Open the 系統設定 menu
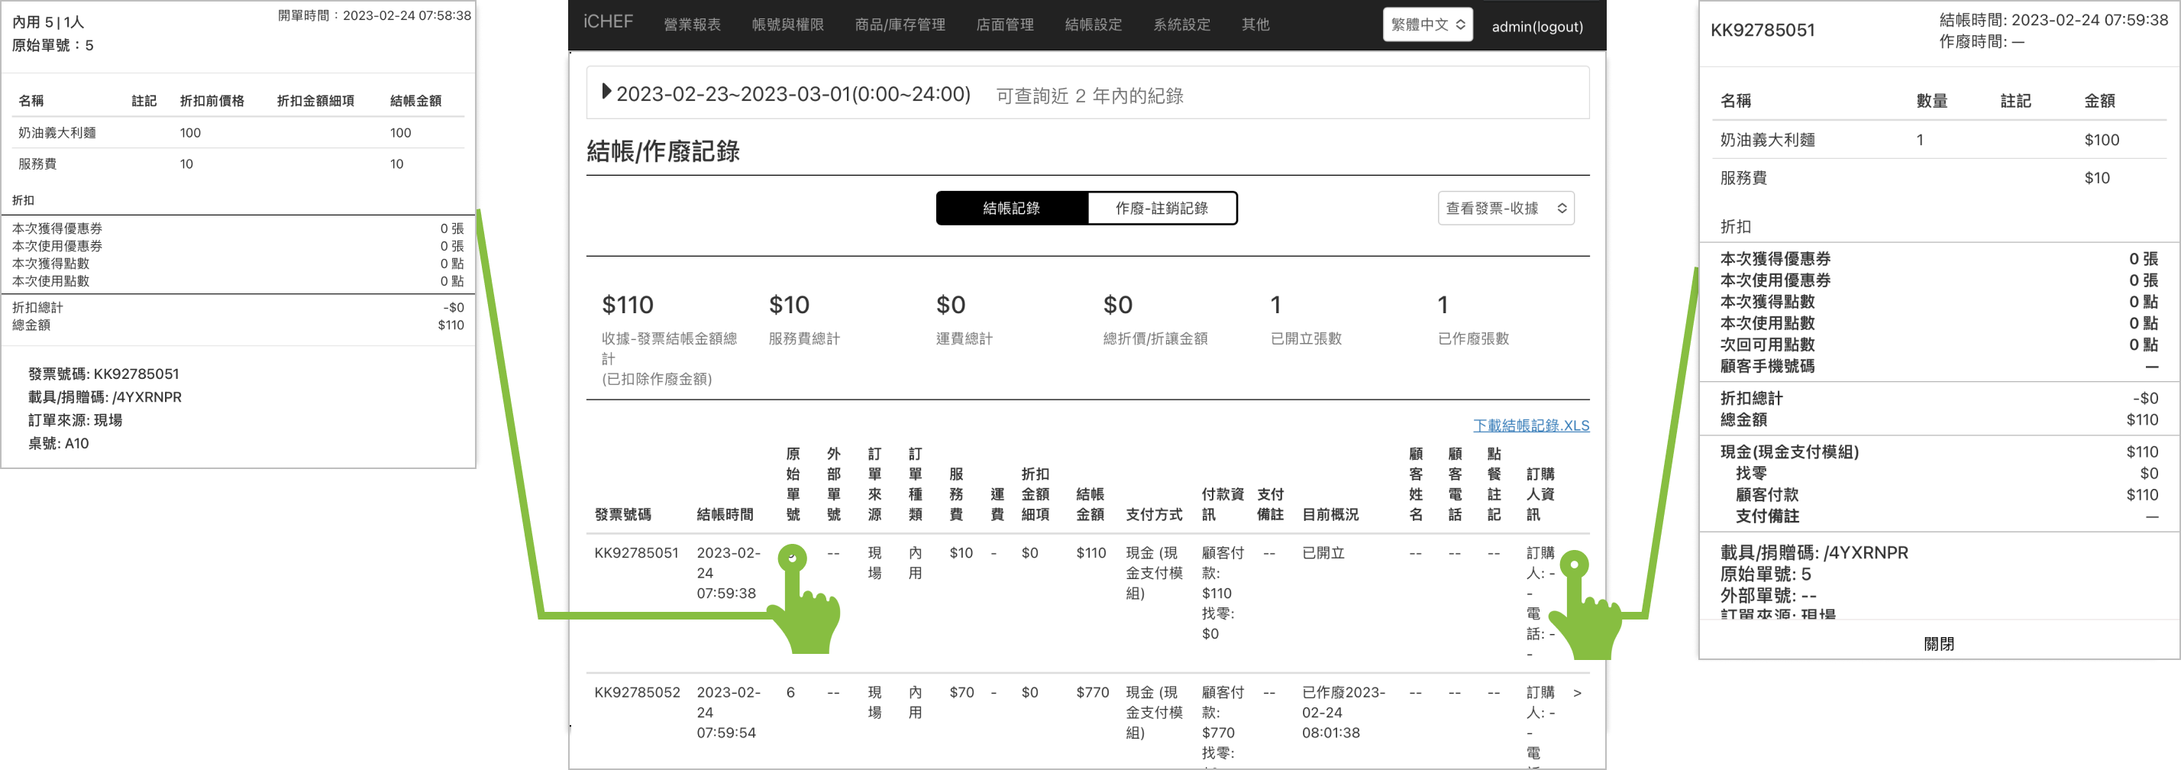 click(x=1181, y=24)
